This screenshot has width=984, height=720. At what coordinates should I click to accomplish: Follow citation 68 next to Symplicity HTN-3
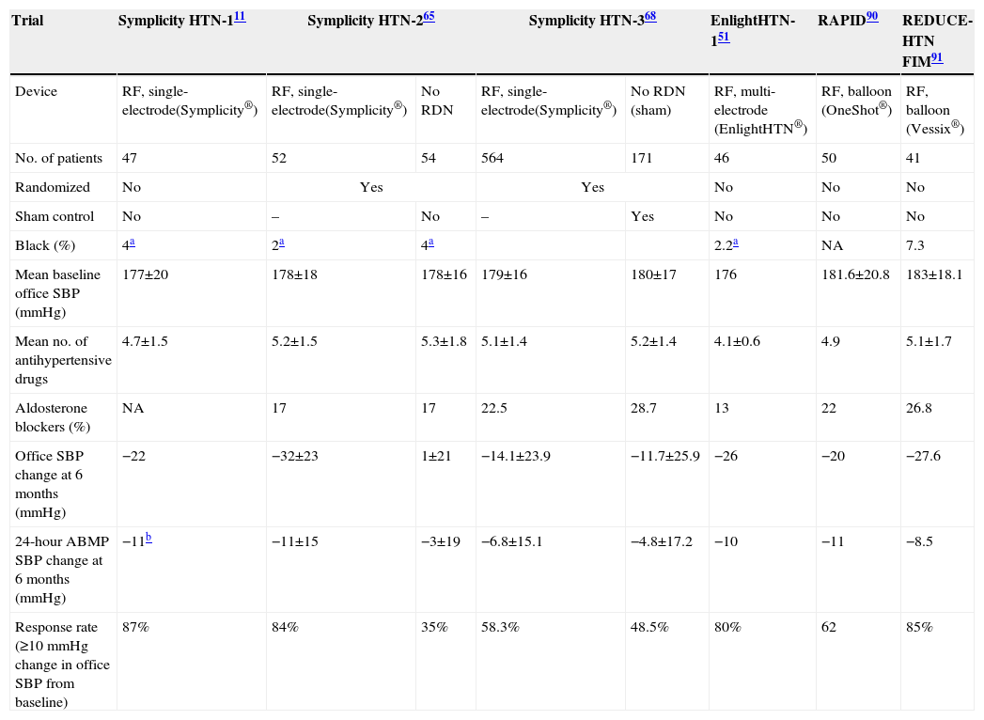click(x=649, y=17)
